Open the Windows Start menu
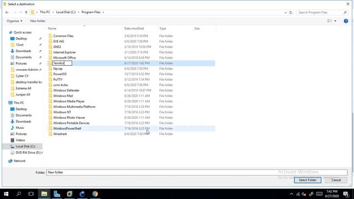Screen dimensions: 354x199 click(6, 194)
